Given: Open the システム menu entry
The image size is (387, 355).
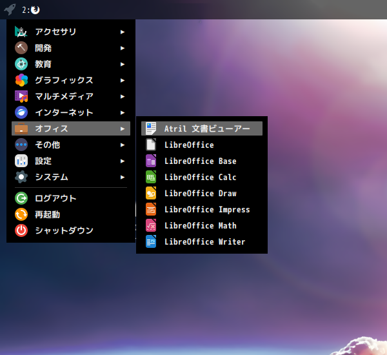Looking at the screenshot, I should [71, 177].
